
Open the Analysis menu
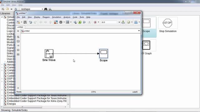[67, 17]
